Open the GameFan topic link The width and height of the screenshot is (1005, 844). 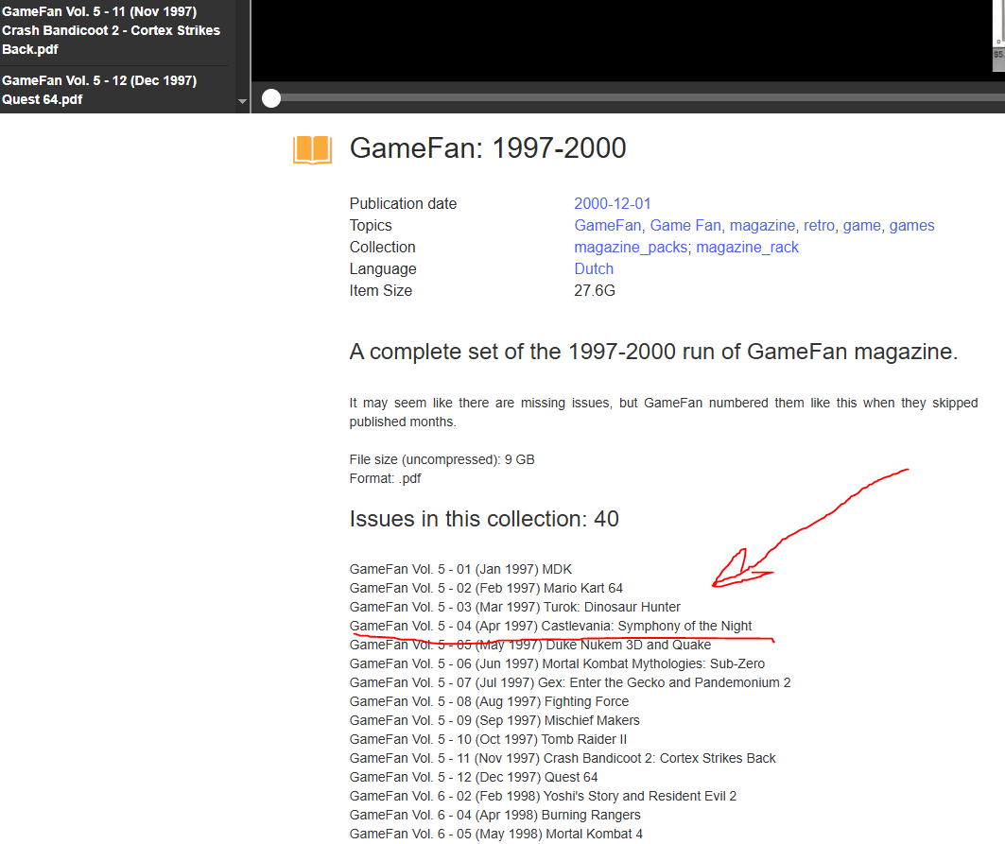point(607,226)
